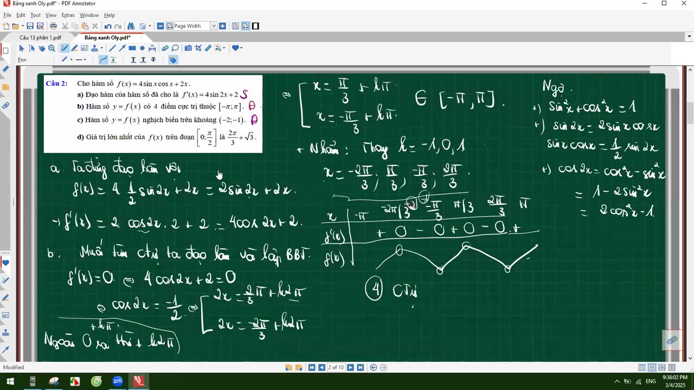Click the vertical scrollbar thumb
The image size is (694, 390).
click(690, 114)
